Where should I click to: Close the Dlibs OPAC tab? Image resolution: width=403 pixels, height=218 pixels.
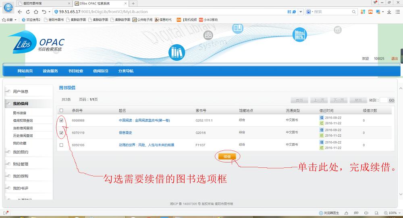pyautogui.click(x=125, y=3)
